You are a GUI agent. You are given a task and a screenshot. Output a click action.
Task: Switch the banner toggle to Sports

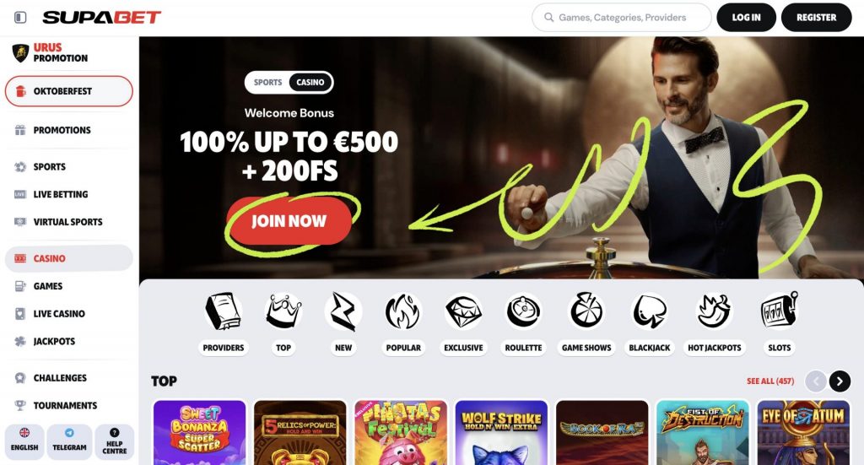[x=267, y=82]
